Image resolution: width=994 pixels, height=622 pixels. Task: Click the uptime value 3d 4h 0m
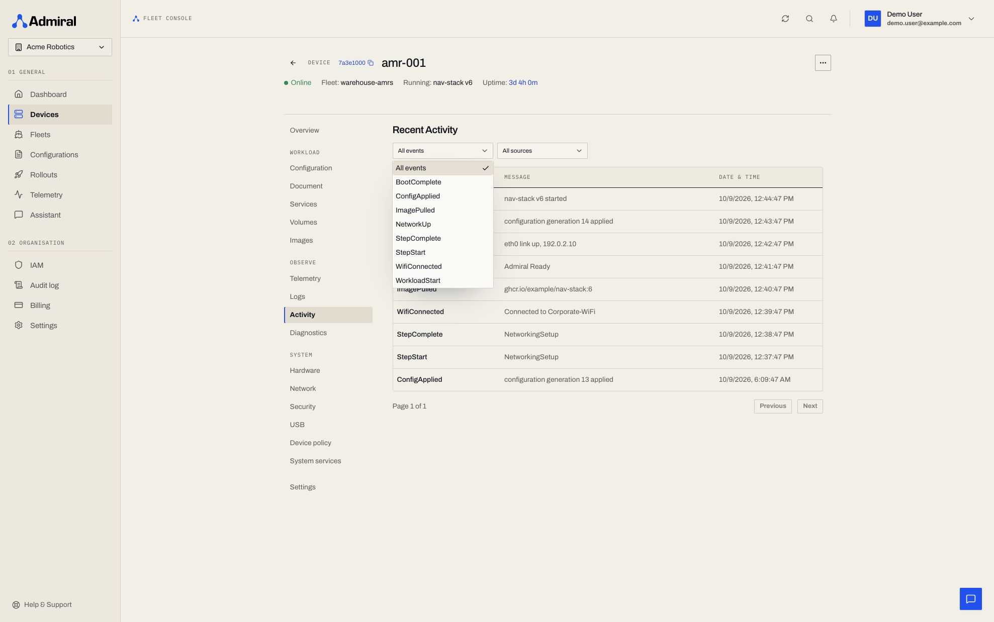point(523,83)
